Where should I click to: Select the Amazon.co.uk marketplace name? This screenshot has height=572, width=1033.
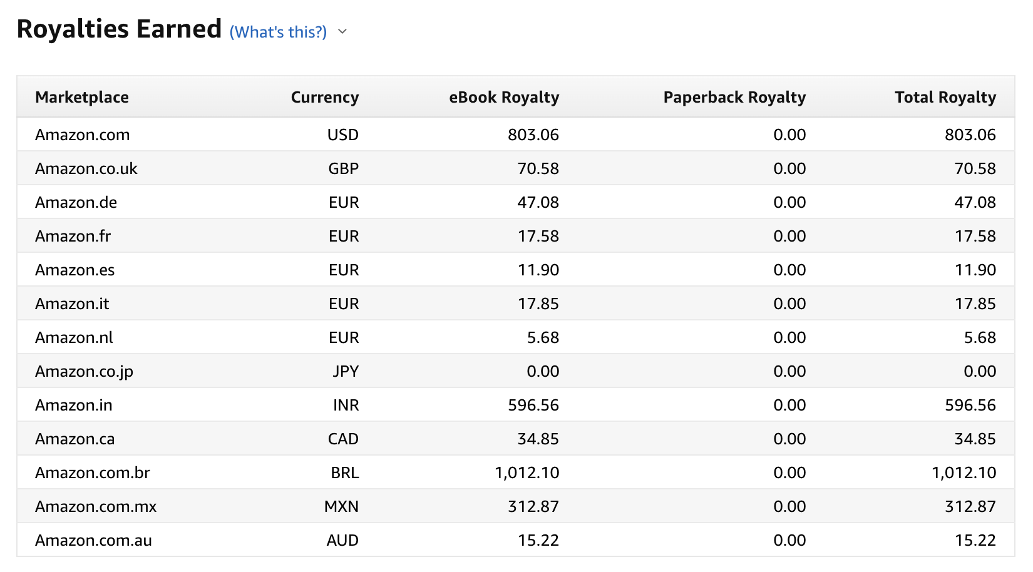click(x=86, y=168)
